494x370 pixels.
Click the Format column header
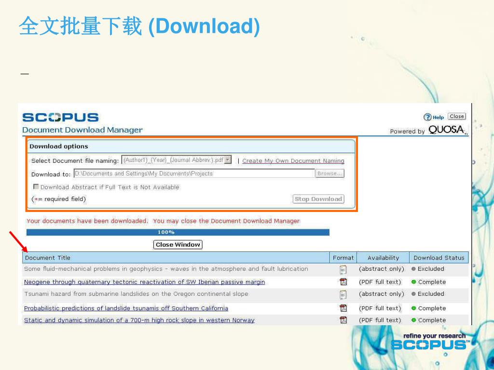pyautogui.click(x=343, y=258)
